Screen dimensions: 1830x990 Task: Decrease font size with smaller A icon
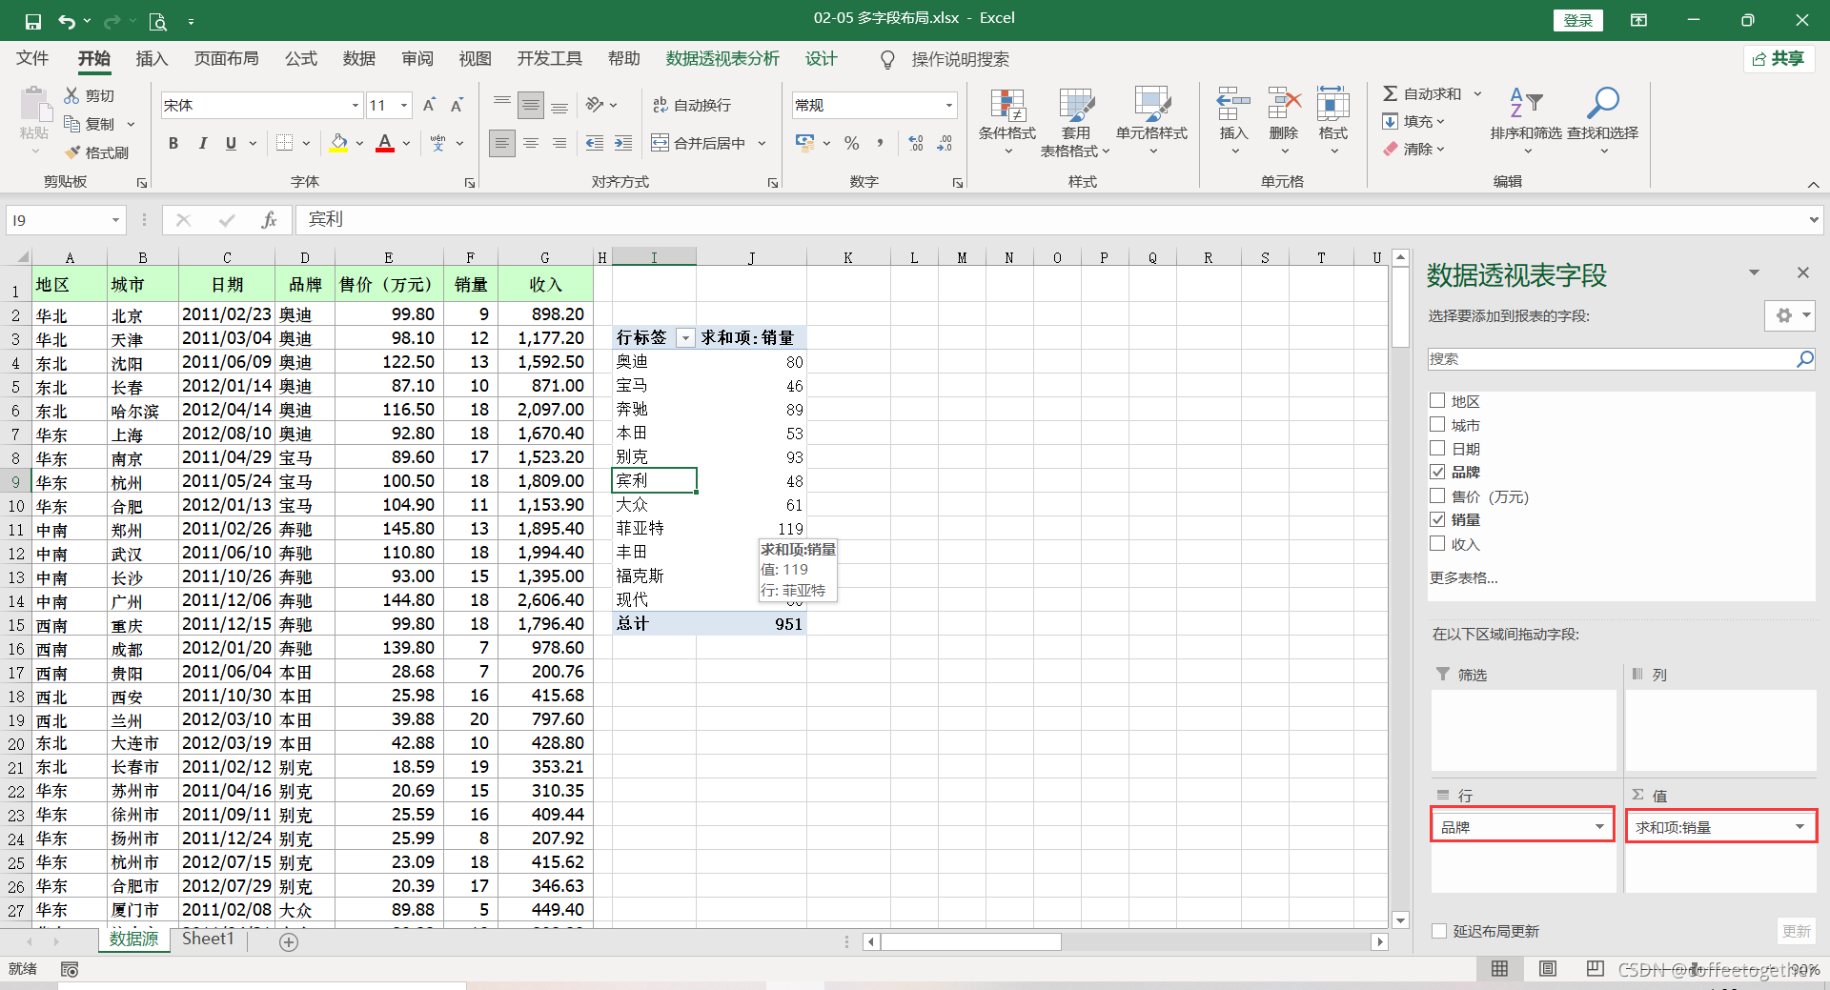(x=457, y=105)
